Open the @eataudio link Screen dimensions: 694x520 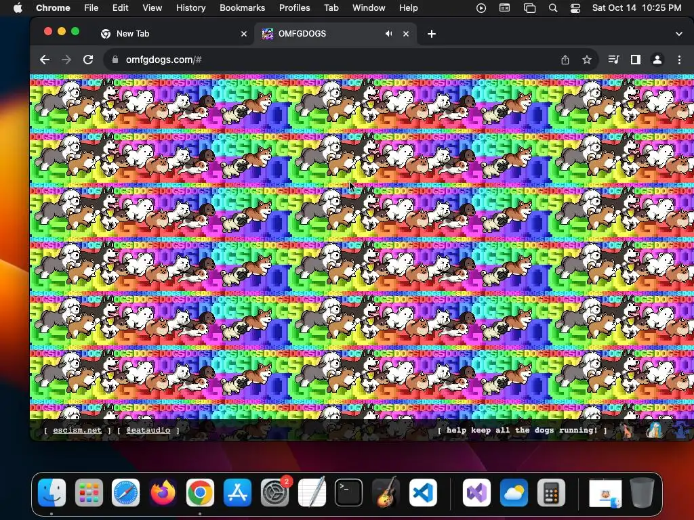point(148,430)
